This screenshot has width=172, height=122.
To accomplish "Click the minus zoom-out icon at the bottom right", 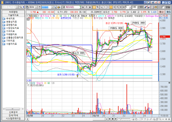I will click(x=163, y=119).
